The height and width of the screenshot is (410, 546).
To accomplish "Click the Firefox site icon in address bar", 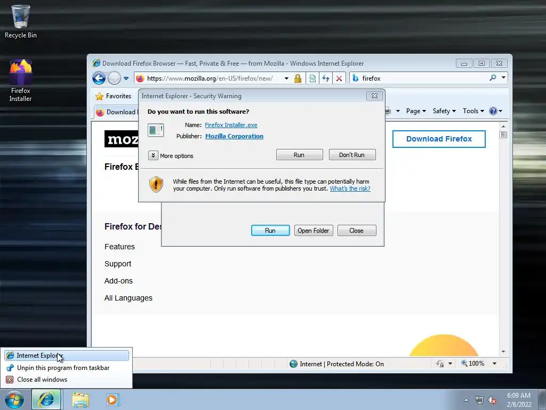I will [140, 78].
